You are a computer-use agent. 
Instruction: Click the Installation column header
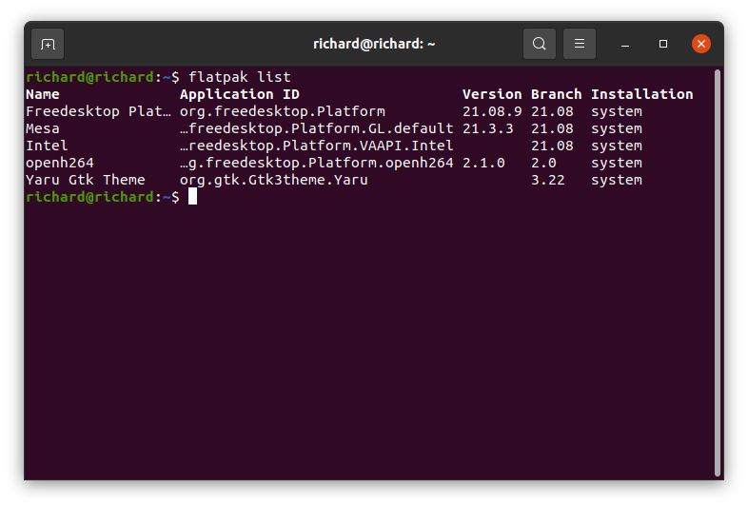click(642, 94)
